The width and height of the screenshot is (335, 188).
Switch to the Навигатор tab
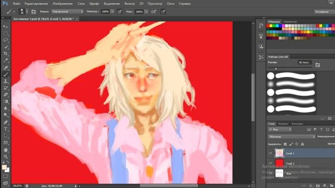click(x=290, y=22)
